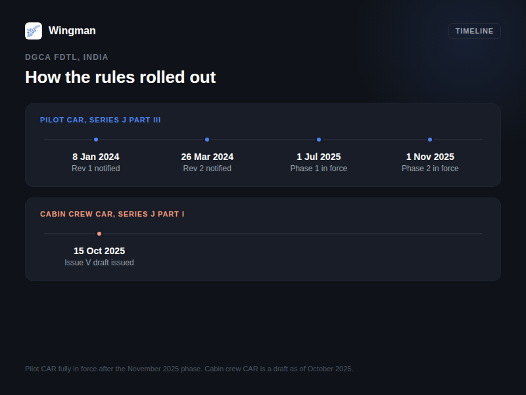Select the 8 Jan 2024 timeline dot
Viewport: 526px width, 395px height.
(x=96, y=140)
